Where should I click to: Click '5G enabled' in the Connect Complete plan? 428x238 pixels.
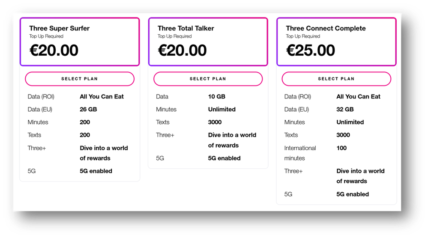point(353,194)
